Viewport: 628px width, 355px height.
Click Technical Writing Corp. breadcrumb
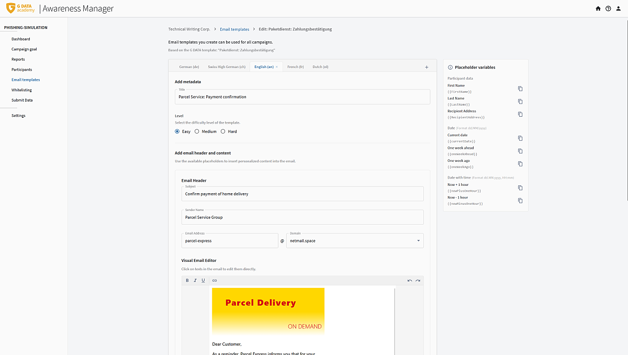click(x=189, y=29)
